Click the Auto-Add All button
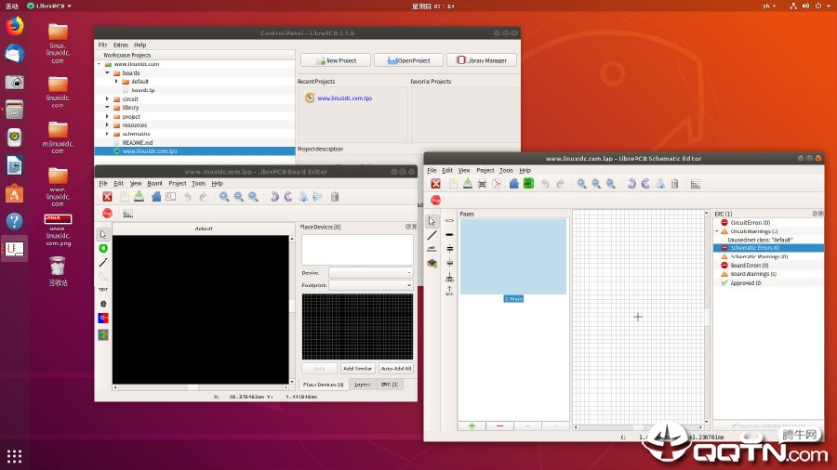 click(396, 368)
